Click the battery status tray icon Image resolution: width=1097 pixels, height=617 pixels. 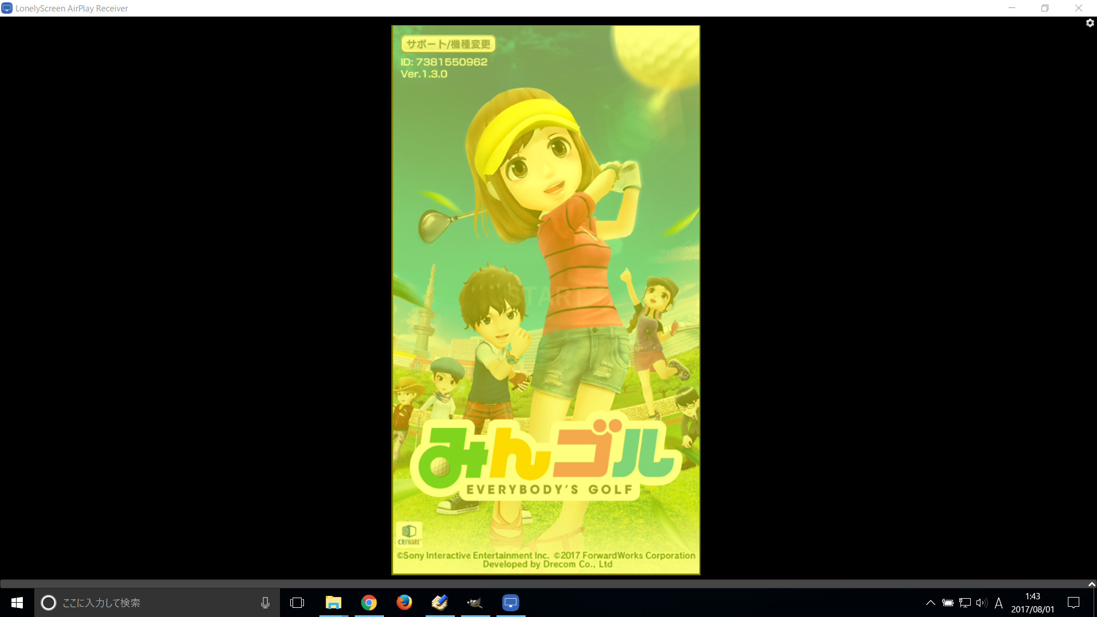coord(948,603)
